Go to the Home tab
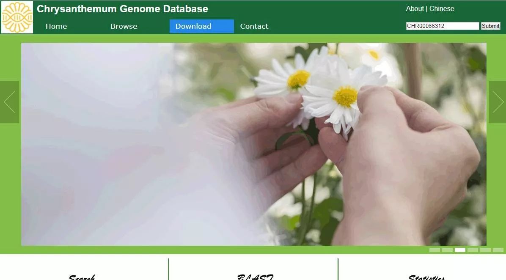The height and width of the screenshot is (280, 506). point(56,26)
